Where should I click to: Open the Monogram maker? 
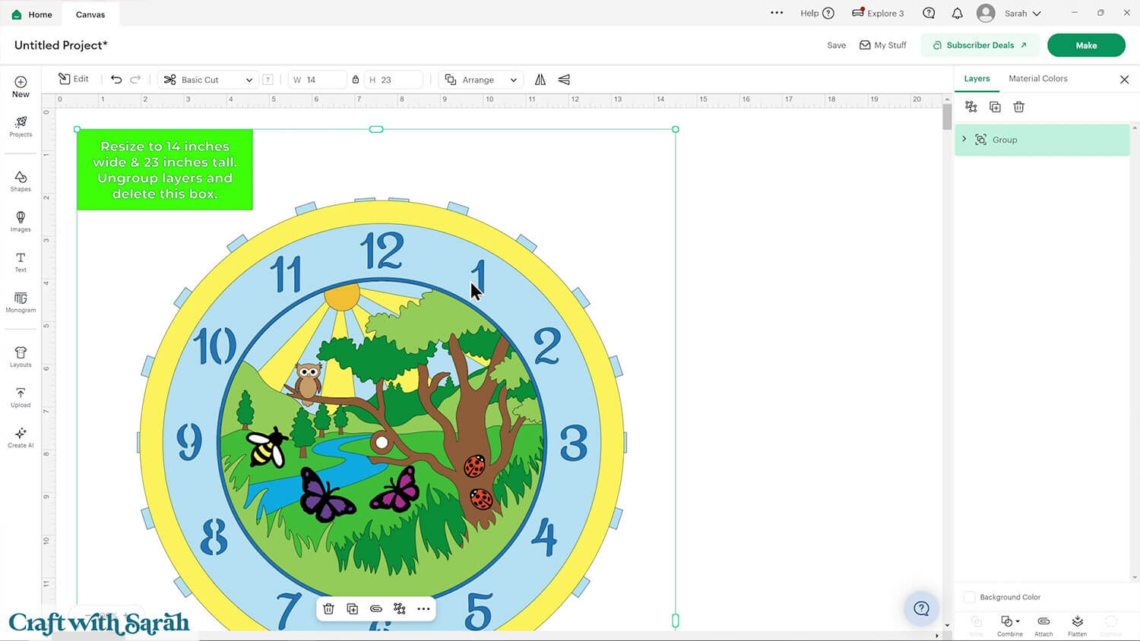[21, 302]
